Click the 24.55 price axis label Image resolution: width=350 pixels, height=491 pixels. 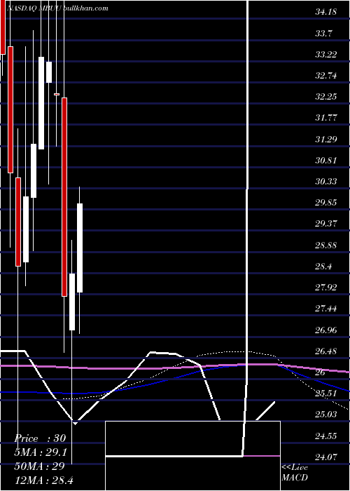click(x=326, y=436)
